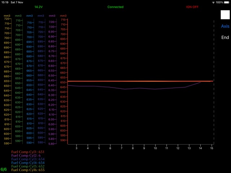
Task: Tap time marker 14 on x-axis
Action: 200,148
